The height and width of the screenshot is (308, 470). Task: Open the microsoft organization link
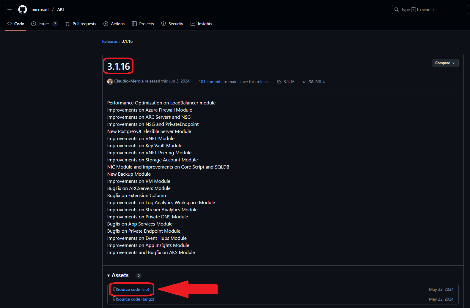click(40, 9)
